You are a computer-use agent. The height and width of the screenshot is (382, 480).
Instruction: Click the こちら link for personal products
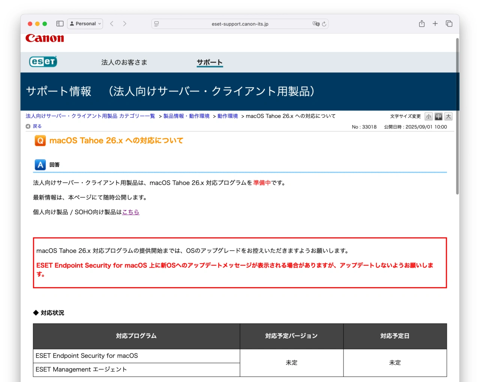click(x=130, y=212)
